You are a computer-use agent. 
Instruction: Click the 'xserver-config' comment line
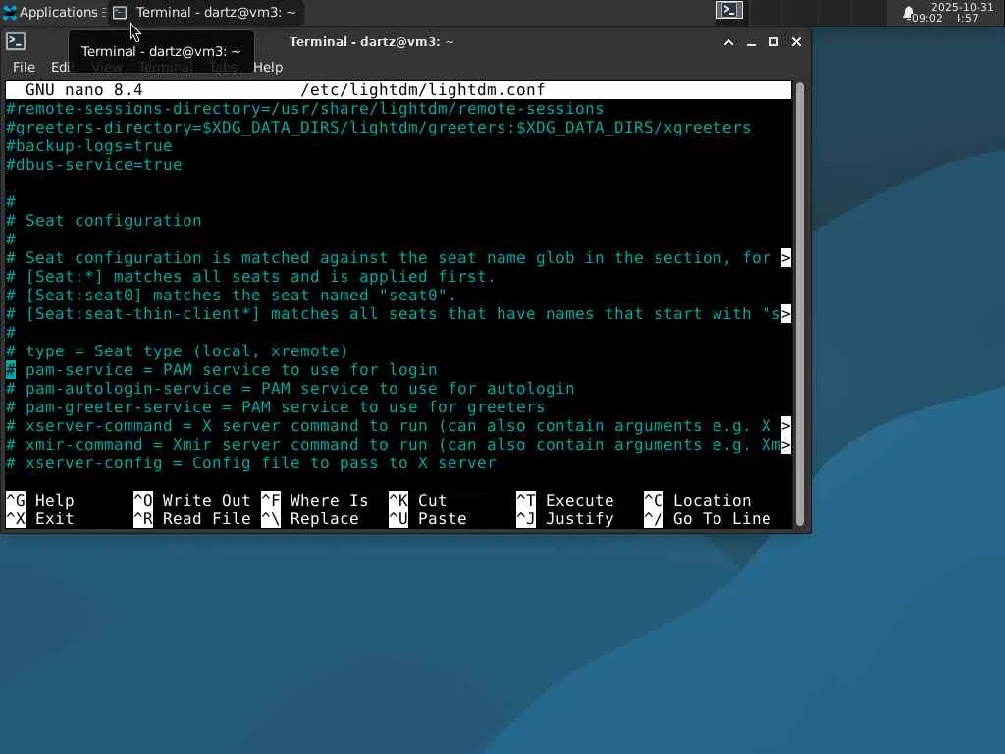pos(250,462)
